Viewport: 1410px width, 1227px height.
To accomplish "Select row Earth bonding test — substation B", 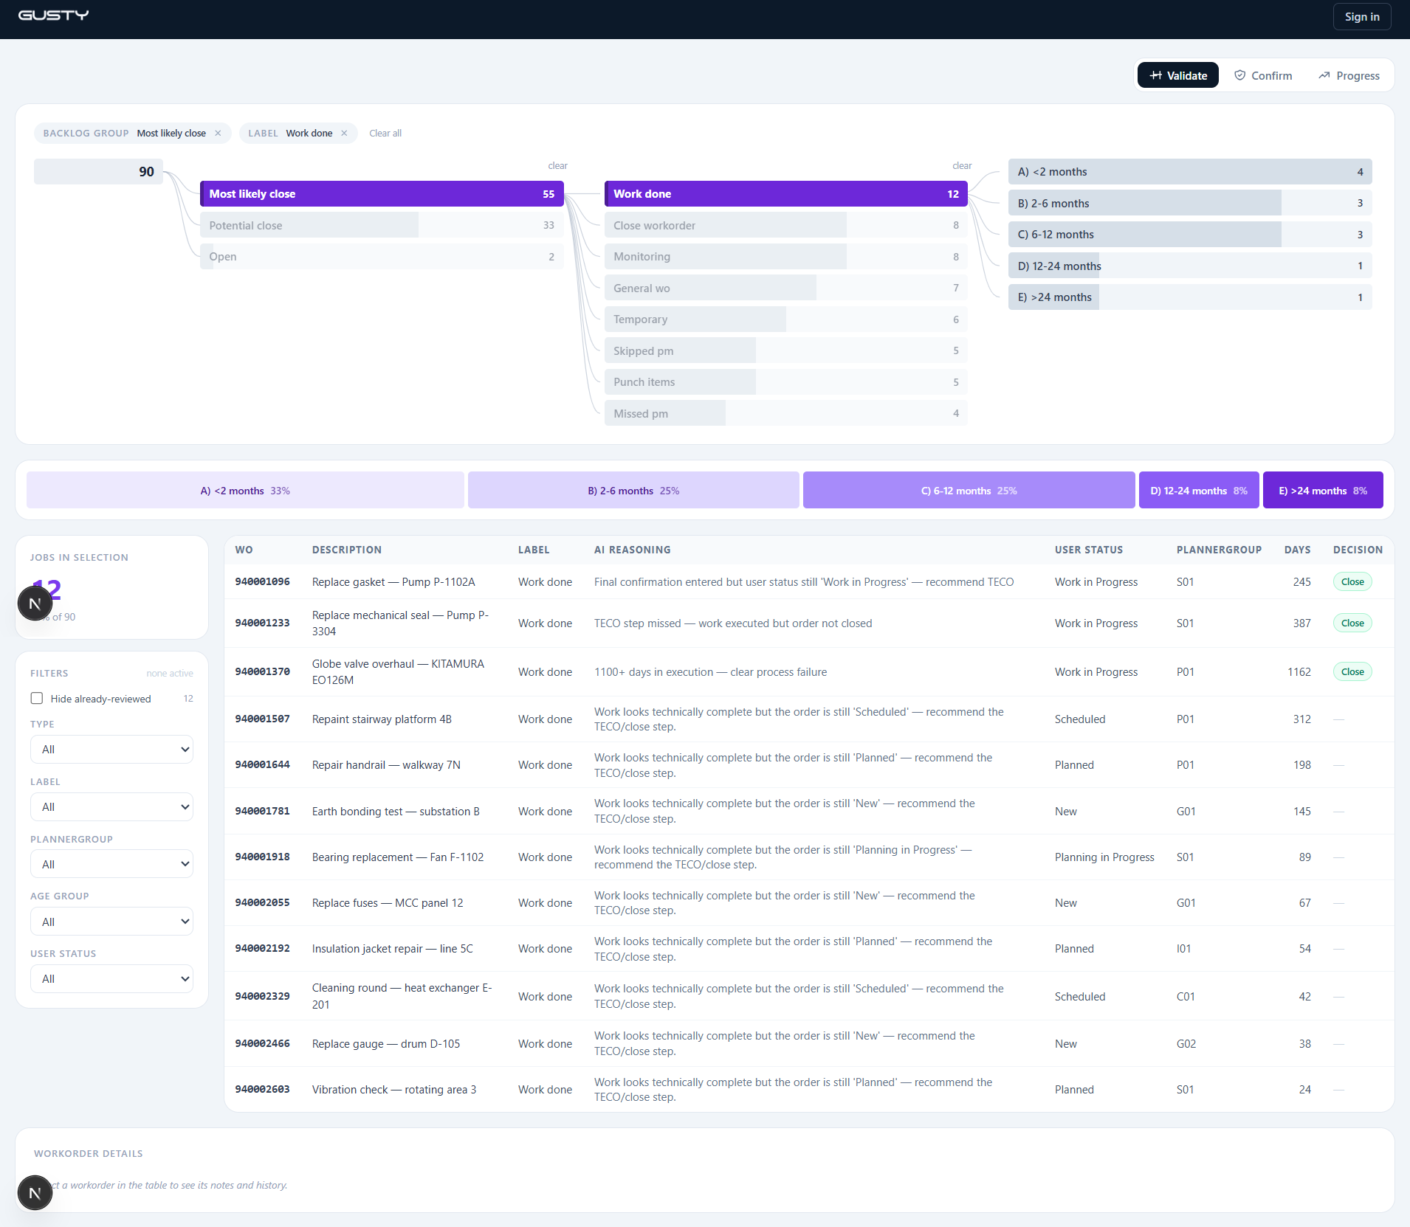I will coord(809,812).
